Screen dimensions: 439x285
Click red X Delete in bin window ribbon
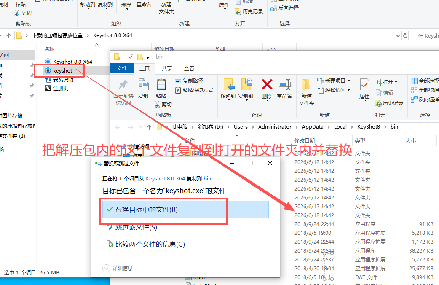pos(267,89)
